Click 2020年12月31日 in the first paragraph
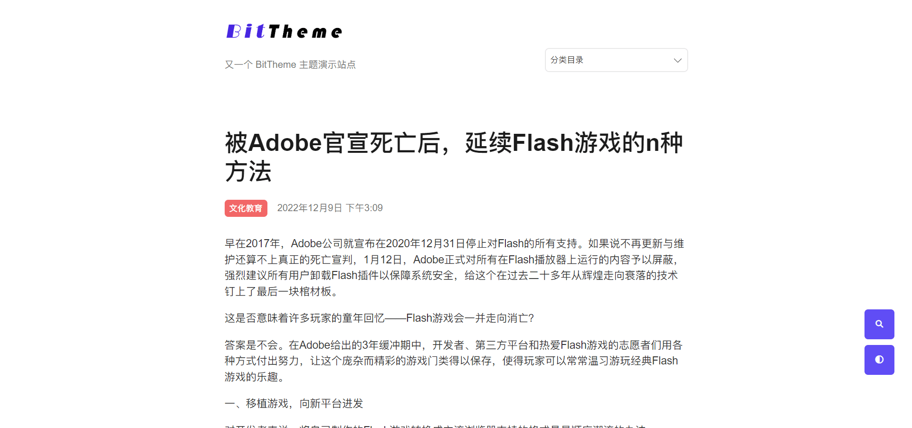912x428 pixels. tap(420, 243)
